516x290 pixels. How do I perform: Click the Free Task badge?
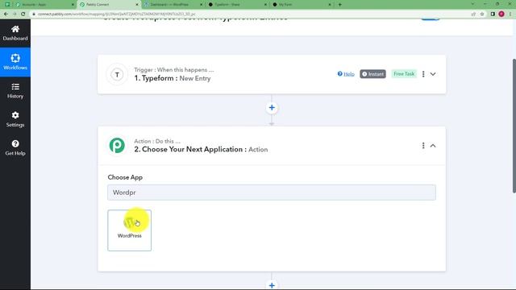(404, 73)
